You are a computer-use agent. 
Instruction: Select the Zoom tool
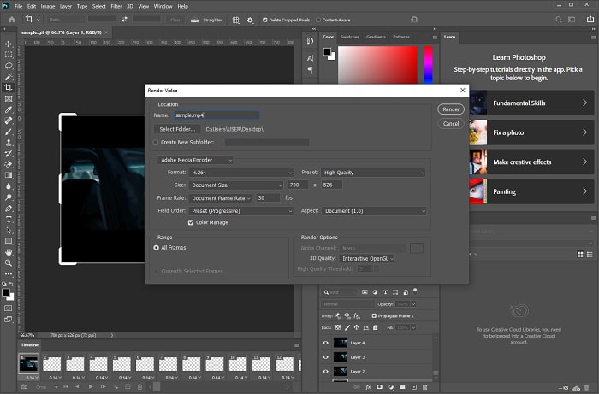(x=9, y=263)
